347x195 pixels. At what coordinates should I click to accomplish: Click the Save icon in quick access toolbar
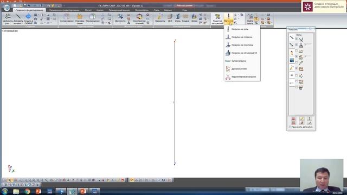(x=24, y=5)
